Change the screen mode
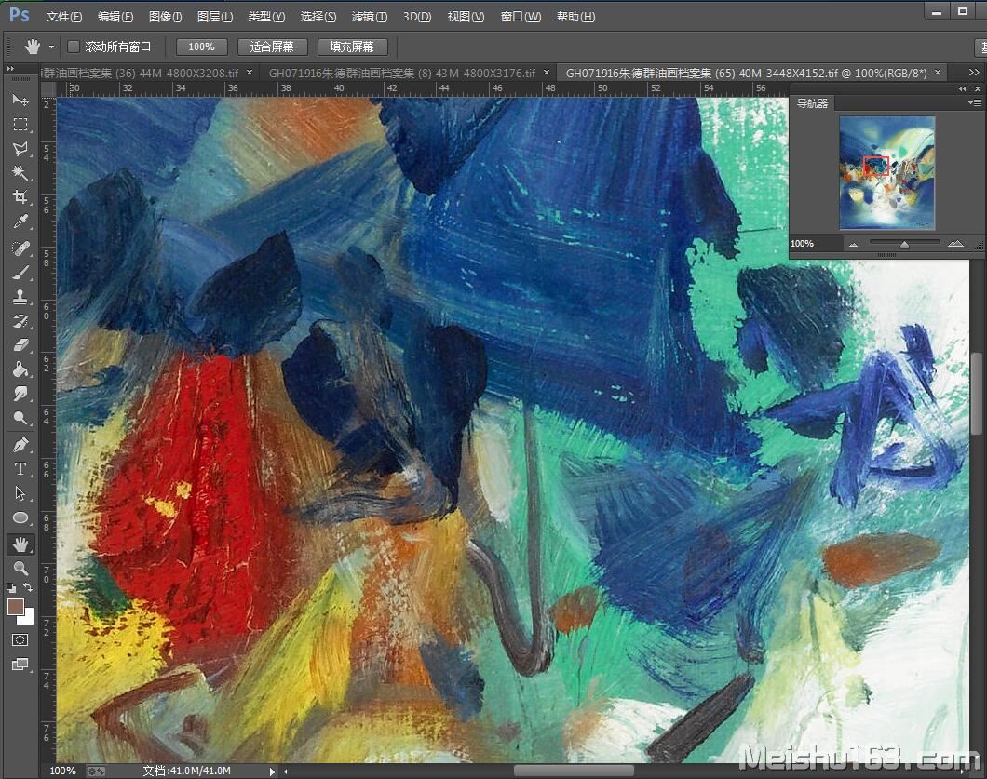Image resolution: width=987 pixels, height=779 pixels. tap(20, 665)
